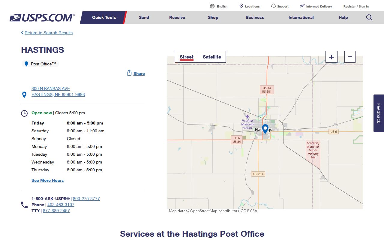The width and height of the screenshot is (384, 240).
Task: Click the Support headset icon
Action: coord(273,6)
